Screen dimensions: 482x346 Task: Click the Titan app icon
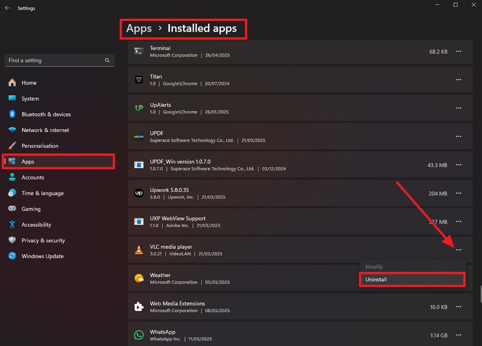coord(139,80)
